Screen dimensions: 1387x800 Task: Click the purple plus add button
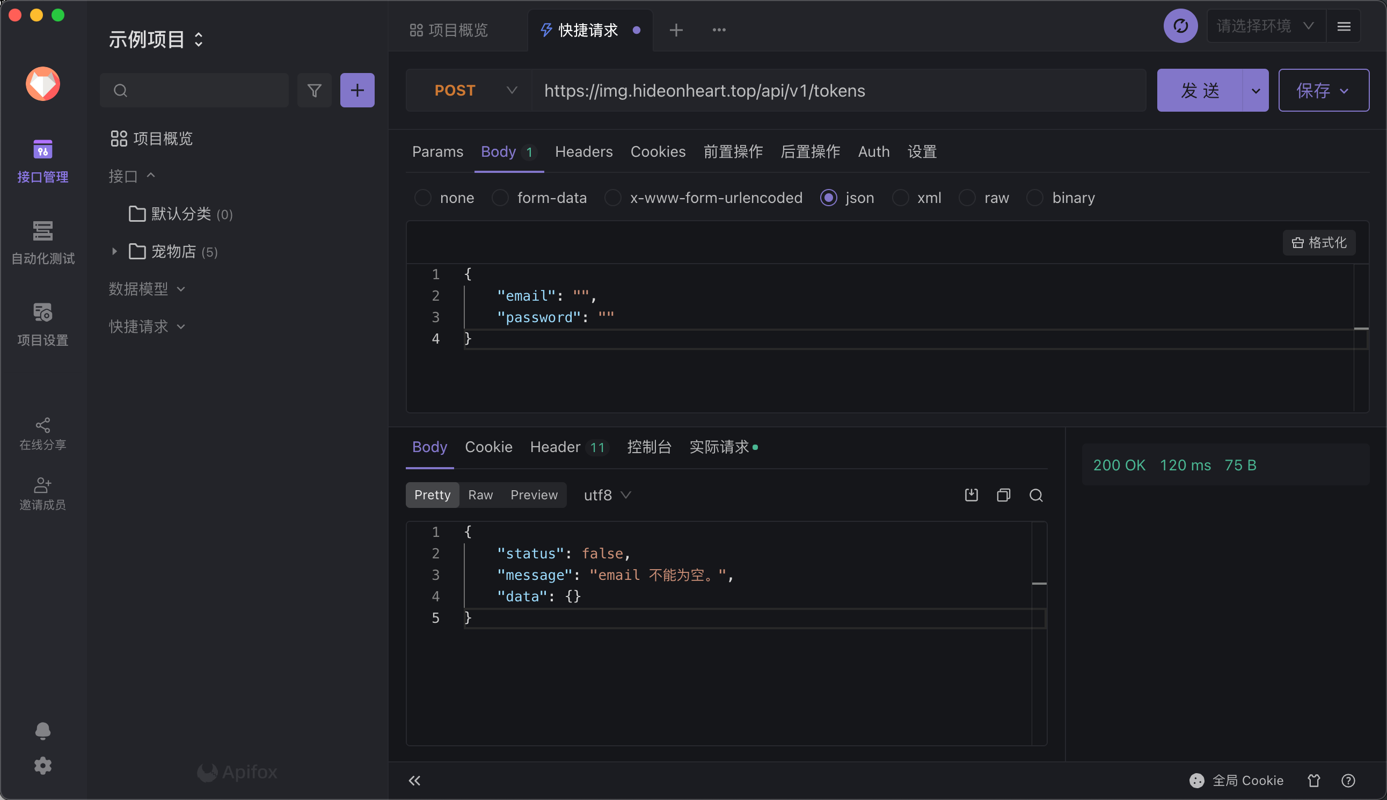click(x=357, y=90)
